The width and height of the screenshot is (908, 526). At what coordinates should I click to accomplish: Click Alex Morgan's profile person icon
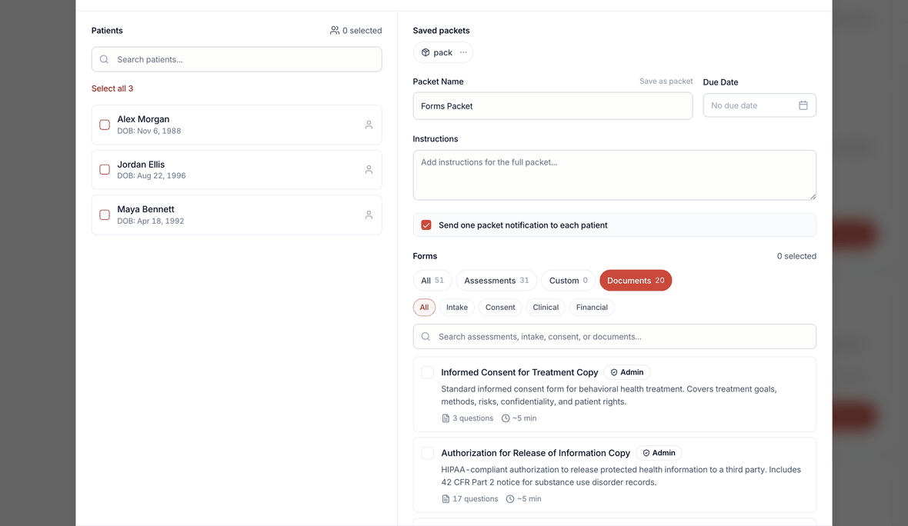click(x=369, y=125)
